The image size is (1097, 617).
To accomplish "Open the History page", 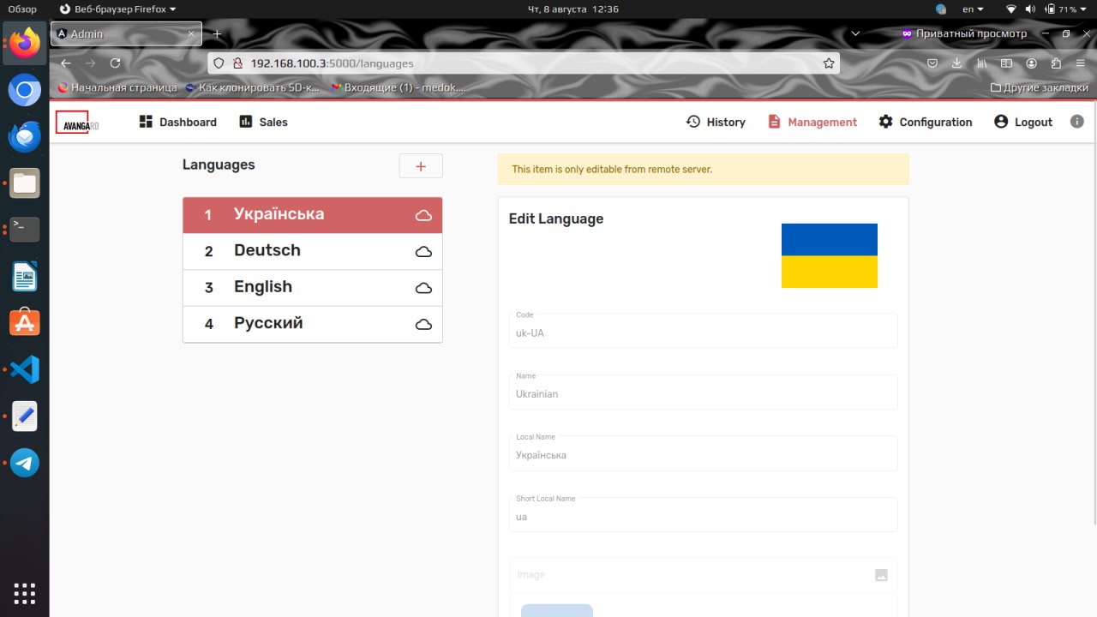I will tap(716, 122).
